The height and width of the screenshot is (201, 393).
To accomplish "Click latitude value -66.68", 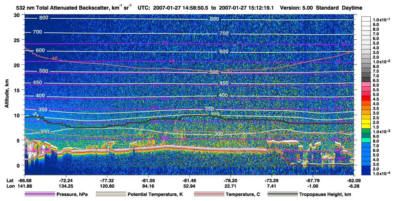I will [25, 181].
